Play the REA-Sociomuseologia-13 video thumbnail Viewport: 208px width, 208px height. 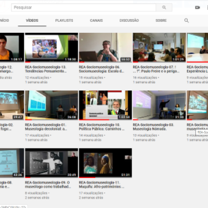51,47
